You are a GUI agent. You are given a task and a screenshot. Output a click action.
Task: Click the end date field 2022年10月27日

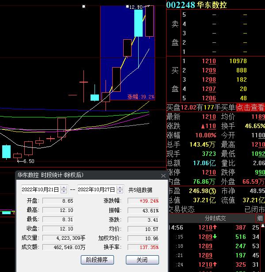[96, 190]
